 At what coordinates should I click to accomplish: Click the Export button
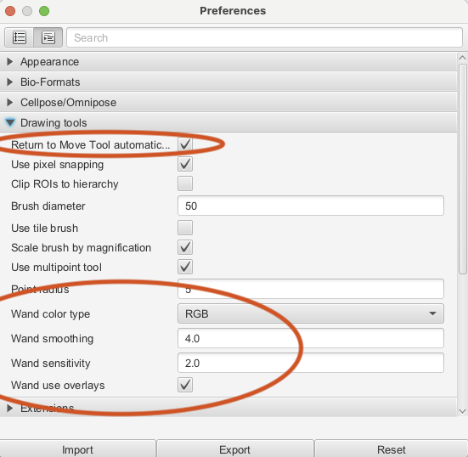click(x=235, y=449)
